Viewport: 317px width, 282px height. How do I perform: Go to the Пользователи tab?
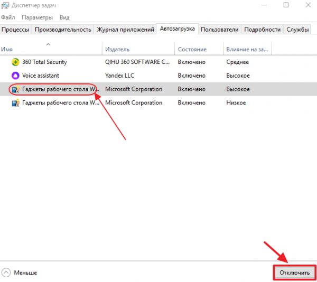(x=220, y=30)
